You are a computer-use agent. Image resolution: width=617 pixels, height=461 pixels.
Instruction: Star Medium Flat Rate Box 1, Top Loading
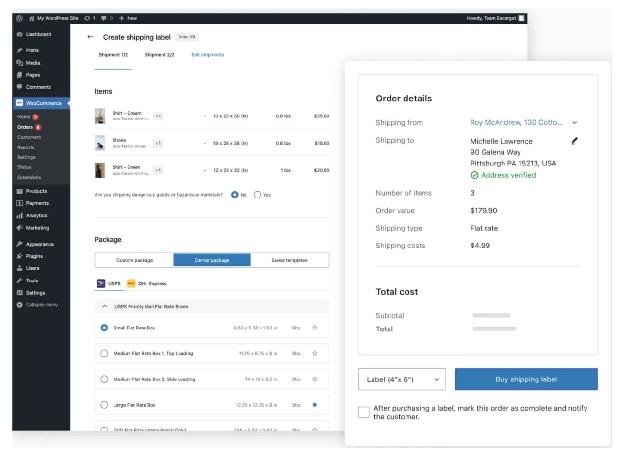[315, 354]
